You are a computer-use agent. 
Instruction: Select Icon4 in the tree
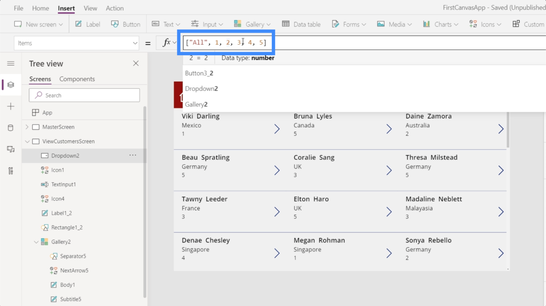click(58, 199)
